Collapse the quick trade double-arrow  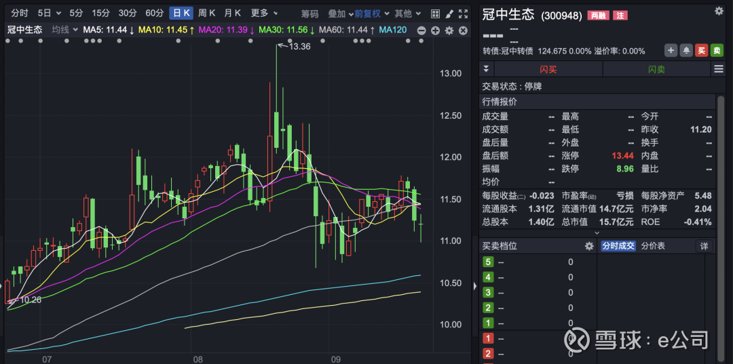coord(486,69)
